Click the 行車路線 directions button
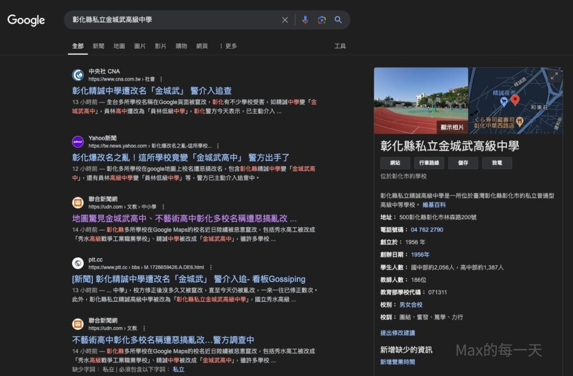Screen dimensions: 573x376 point(429,163)
